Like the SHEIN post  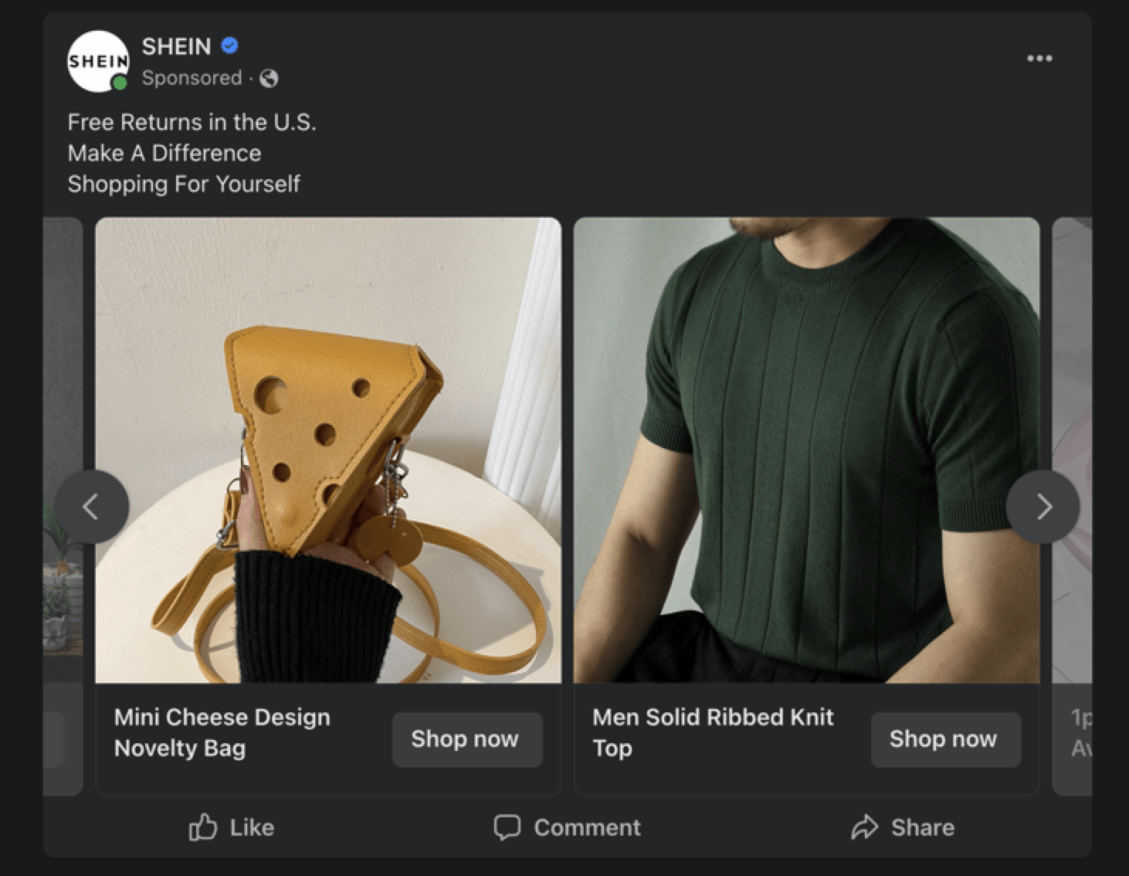click(232, 827)
